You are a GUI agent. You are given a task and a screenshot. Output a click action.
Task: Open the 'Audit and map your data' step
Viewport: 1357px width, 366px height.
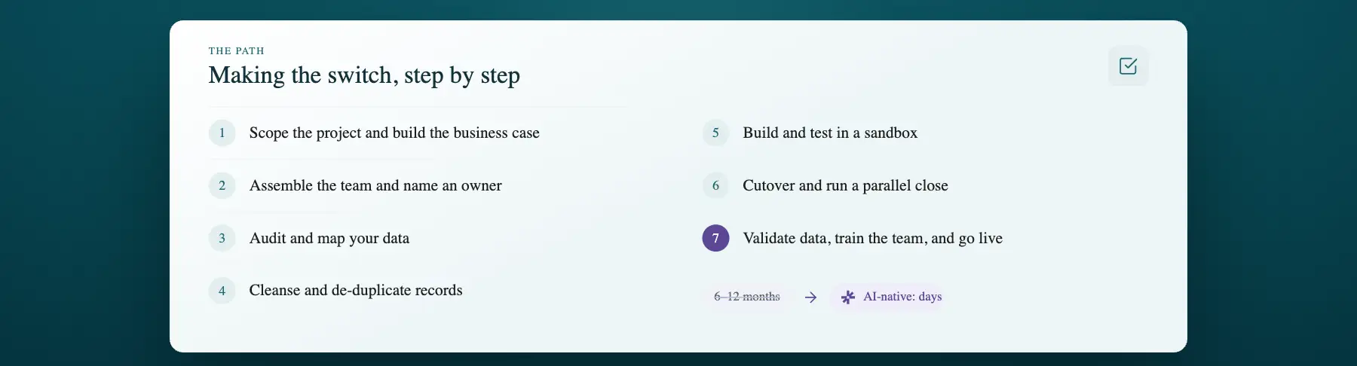[x=329, y=238]
